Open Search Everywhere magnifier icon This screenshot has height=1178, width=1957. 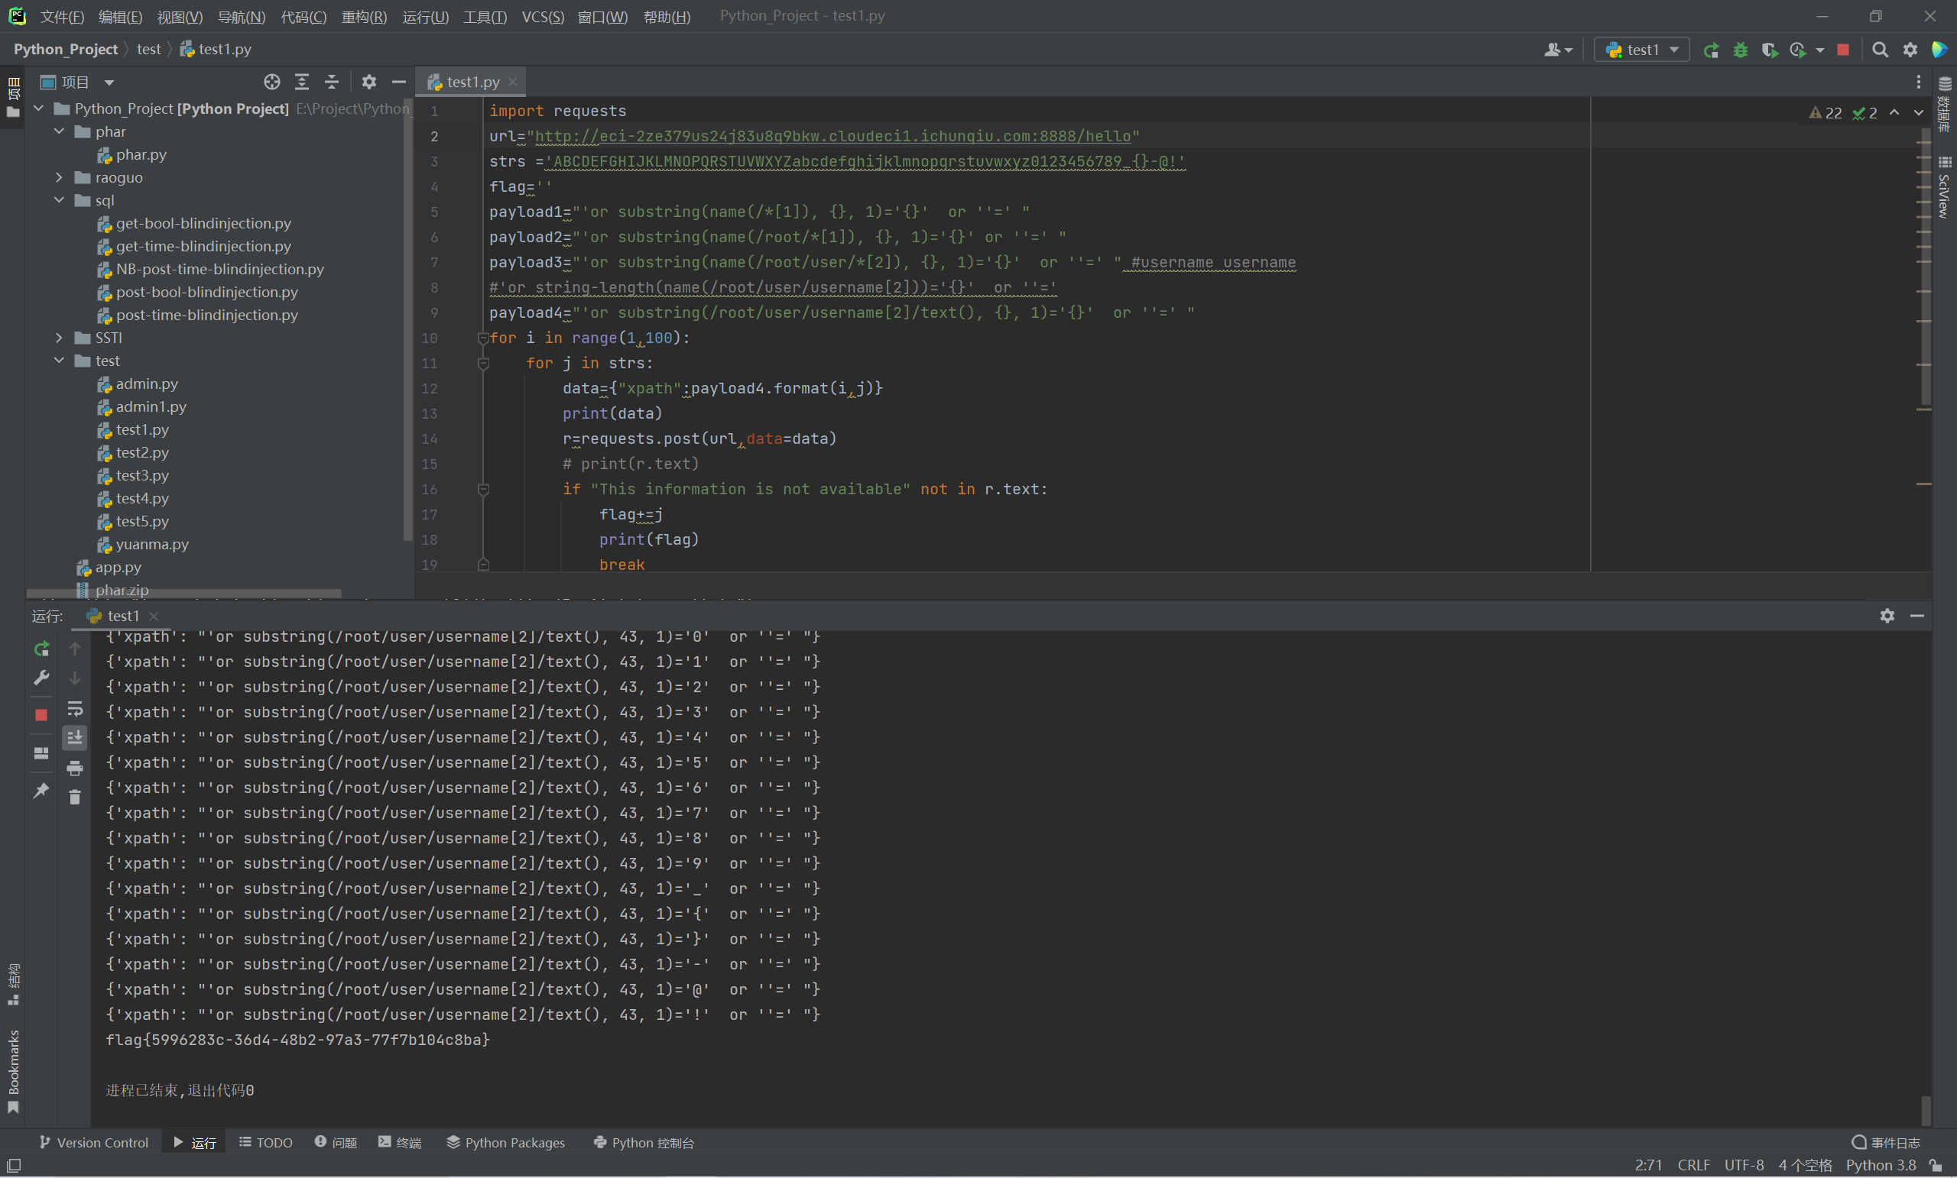tap(1880, 50)
